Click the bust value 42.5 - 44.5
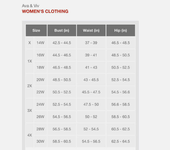Screen dimensions: 170x150 pos(62,43)
